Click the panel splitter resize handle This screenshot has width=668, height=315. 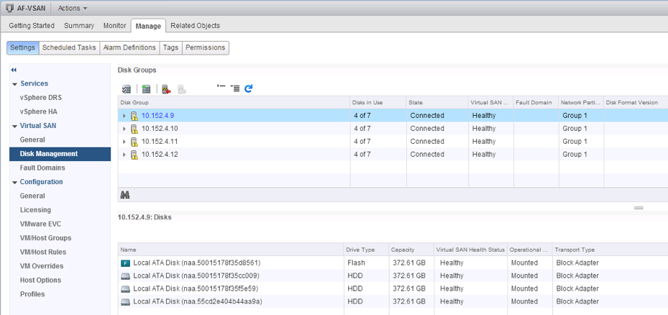(638, 208)
